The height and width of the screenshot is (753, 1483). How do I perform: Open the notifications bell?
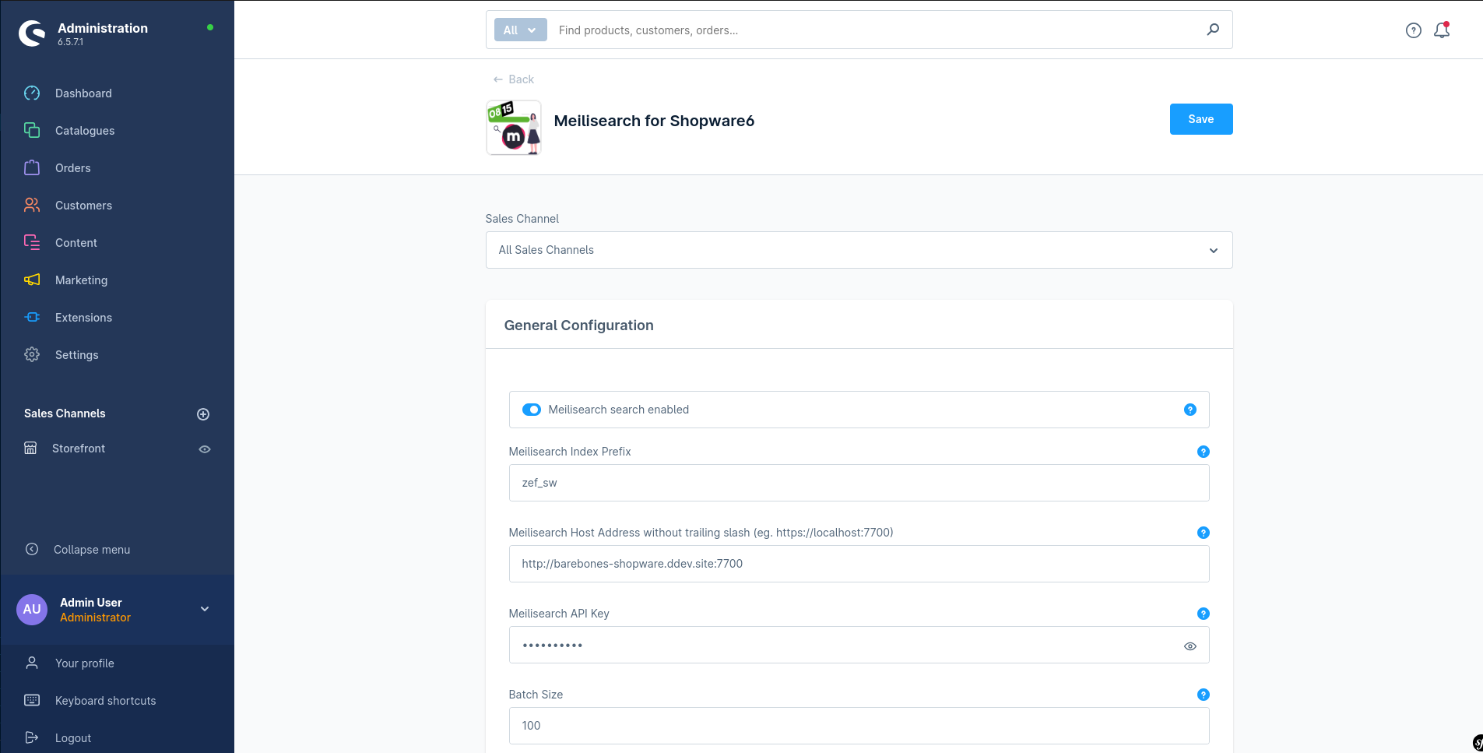1442,30
